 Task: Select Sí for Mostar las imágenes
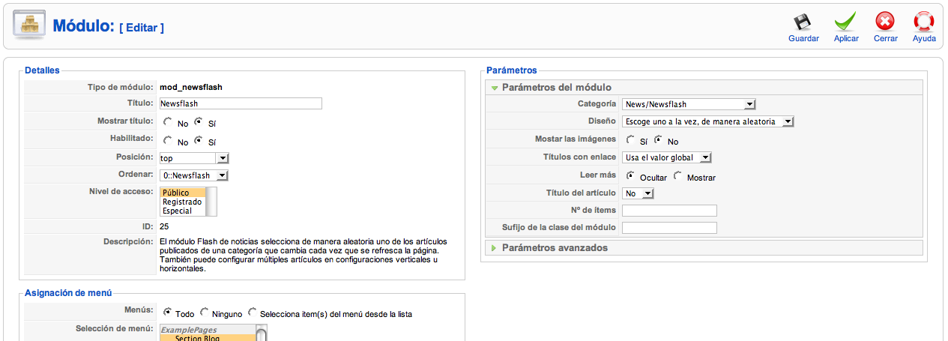[630, 140]
